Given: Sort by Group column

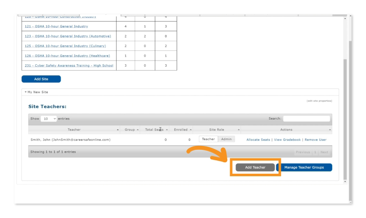Looking at the screenshot, I should pyautogui.click(x=130, y=130).
